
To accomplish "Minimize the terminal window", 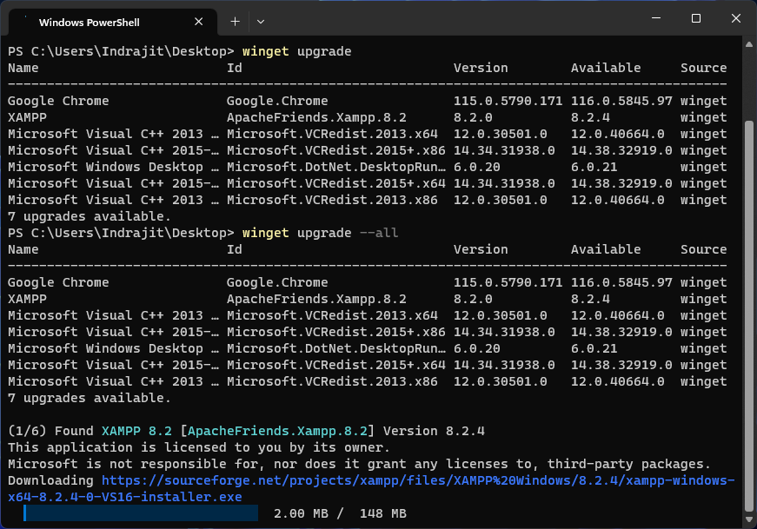I will coord(655,19).
